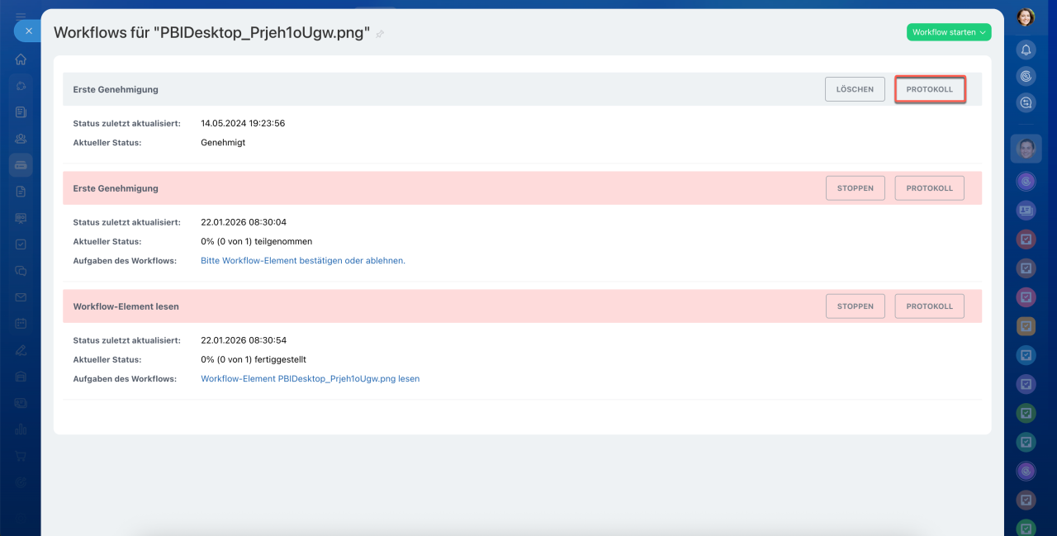Open the tasks checkmark icon in left sidebar
This screenshot has height=536, width=1057.
(x=21, y=244)
